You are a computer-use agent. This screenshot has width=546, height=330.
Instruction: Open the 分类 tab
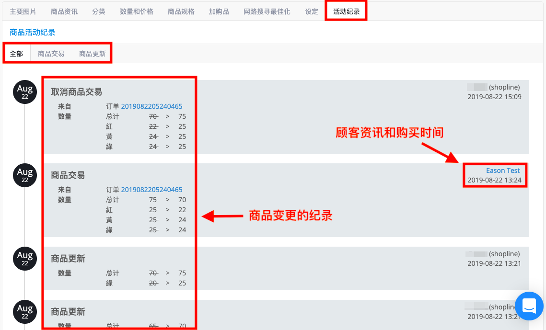coord(99,11)
